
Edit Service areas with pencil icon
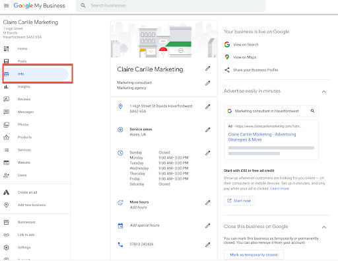[208, 130]
